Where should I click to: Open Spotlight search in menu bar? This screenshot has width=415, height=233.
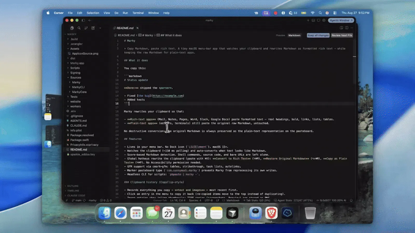320,13
